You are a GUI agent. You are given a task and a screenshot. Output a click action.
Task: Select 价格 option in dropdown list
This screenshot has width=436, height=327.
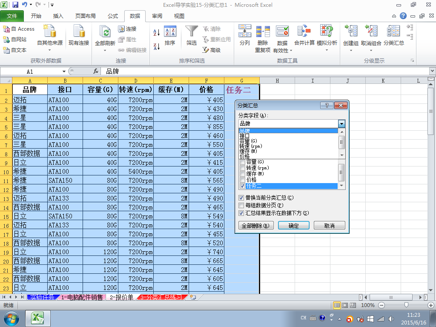click(288, 156)
